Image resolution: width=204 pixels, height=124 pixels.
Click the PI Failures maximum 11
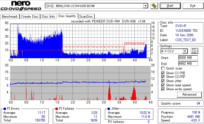point(96,117)
